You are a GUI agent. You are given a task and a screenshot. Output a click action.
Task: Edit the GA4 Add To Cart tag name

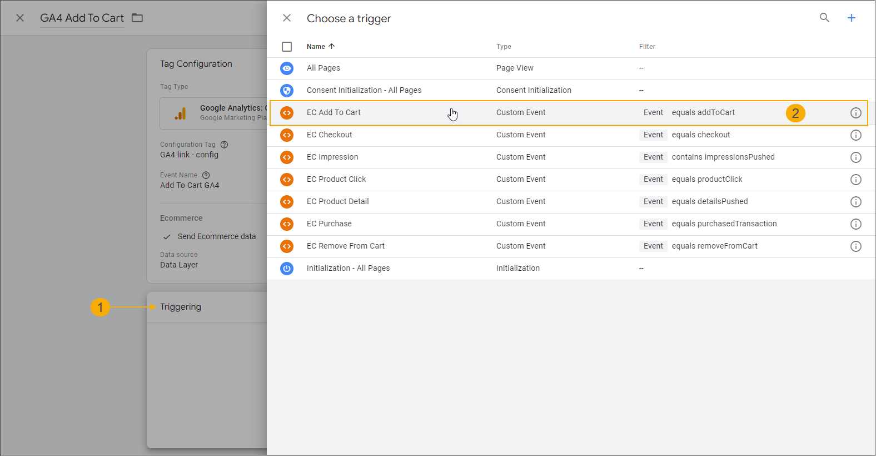tap(82, 18)
